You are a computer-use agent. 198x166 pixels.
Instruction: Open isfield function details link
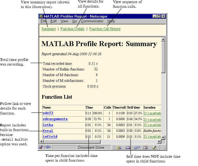pyautogui.click(x=50, y=136)
